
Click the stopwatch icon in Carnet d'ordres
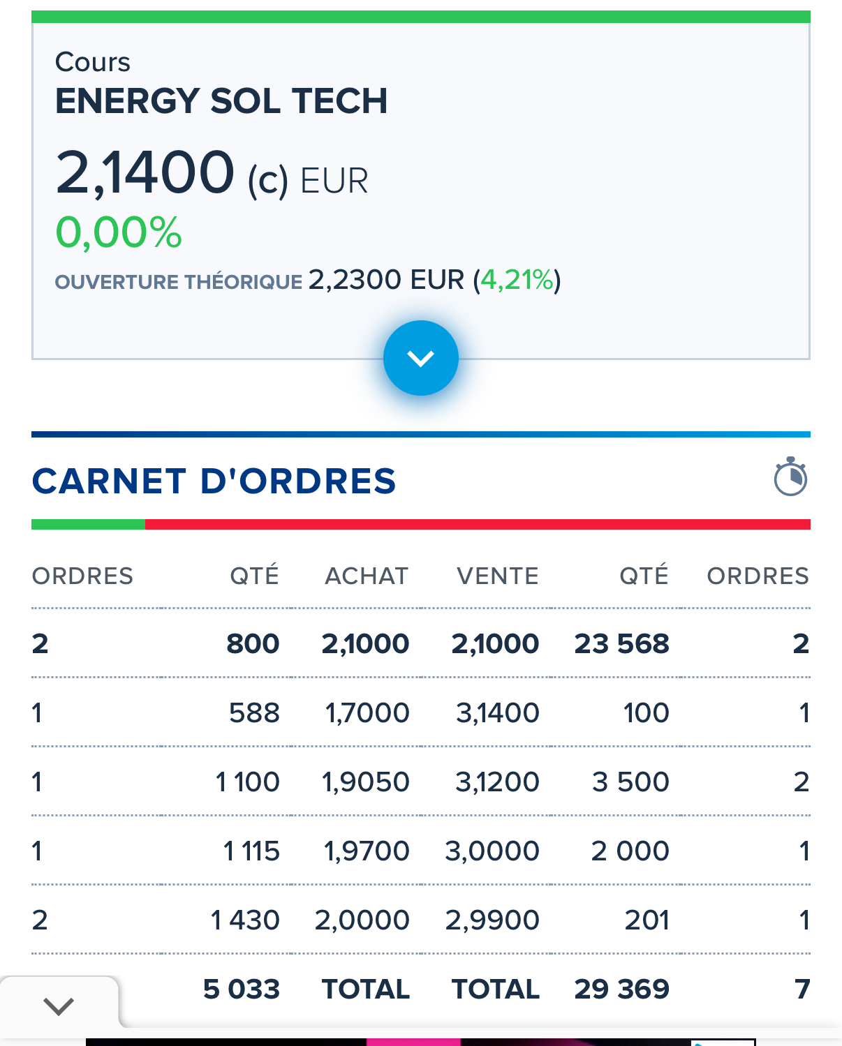click(790, 477)
